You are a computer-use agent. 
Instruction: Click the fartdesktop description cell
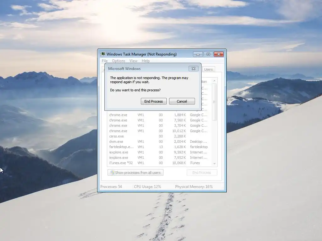coord(199,147)
